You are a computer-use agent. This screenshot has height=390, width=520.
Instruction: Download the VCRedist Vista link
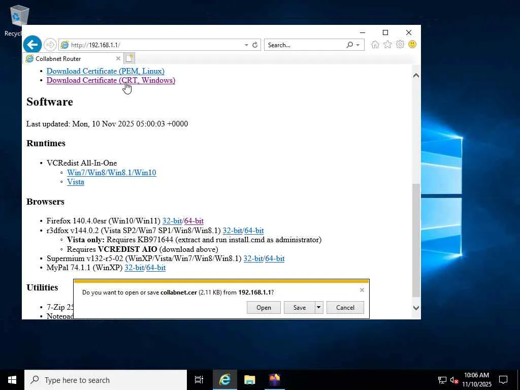[76, 182]
